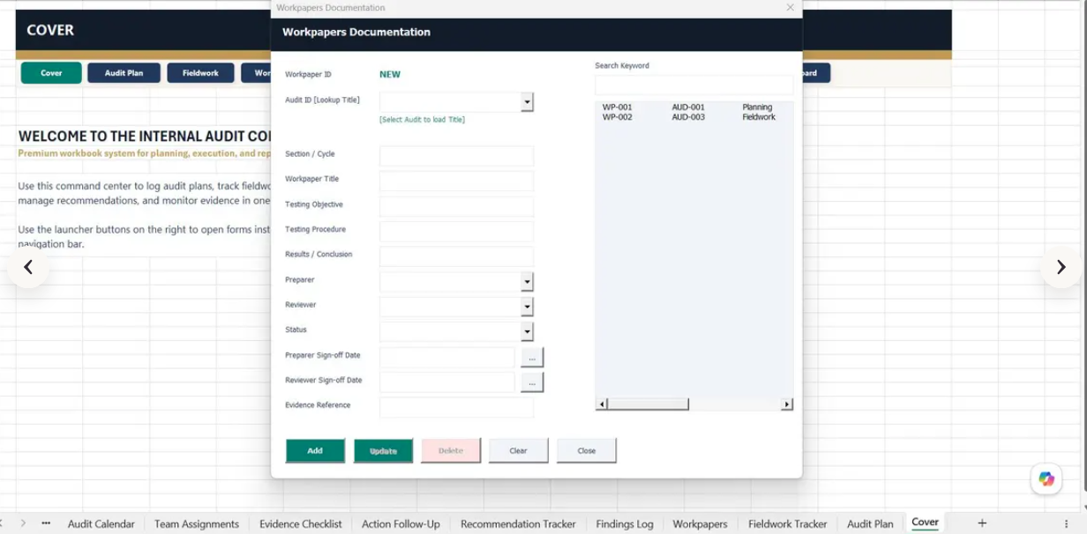Click the Delete button
This screenshot has height=534, width=1087.
[451, 450]
